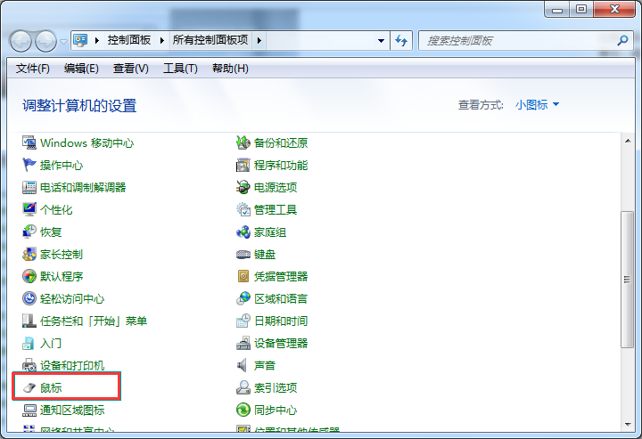Open the 同步中心 green sync icon
The height and width of the screenshot is (439, 642).
click(243, 411)
